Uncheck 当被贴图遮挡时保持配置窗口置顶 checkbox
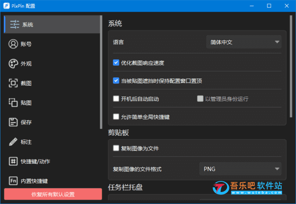This screenshot has width=296, height=204. (116, 81)
